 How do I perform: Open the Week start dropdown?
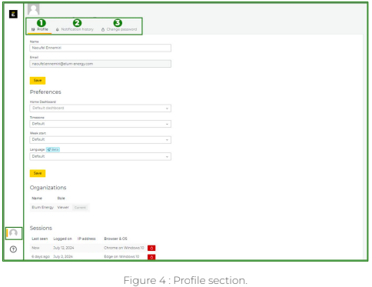[x=101, y=139]
